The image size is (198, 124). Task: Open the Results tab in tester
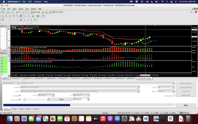(x=14, y=109)
